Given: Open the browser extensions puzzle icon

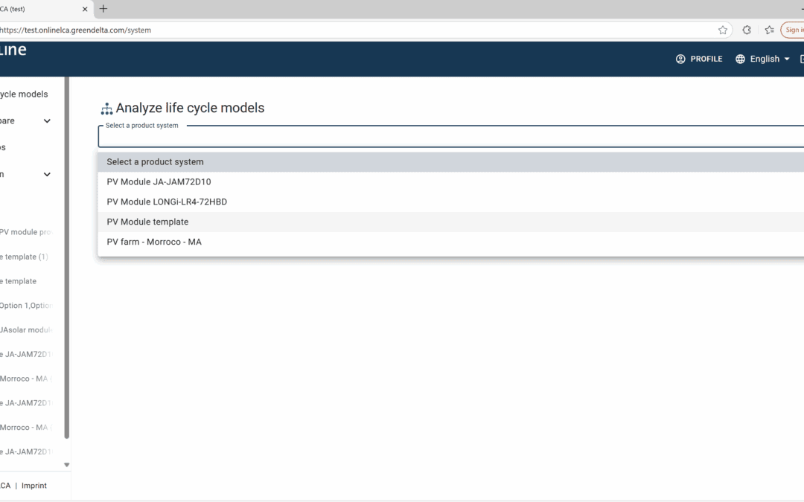Looking at the screenshot, I should [747, 30].
